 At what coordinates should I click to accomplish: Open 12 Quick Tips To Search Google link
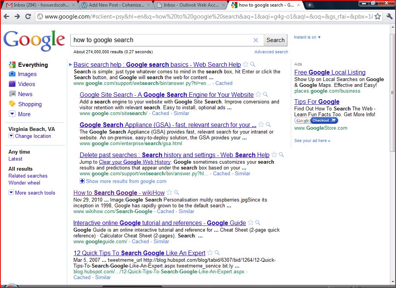(139, 253)
